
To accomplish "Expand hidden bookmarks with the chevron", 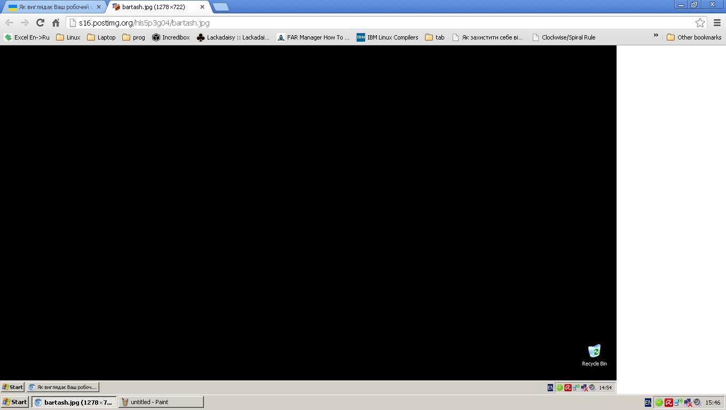I will click(x=656, y=36).
